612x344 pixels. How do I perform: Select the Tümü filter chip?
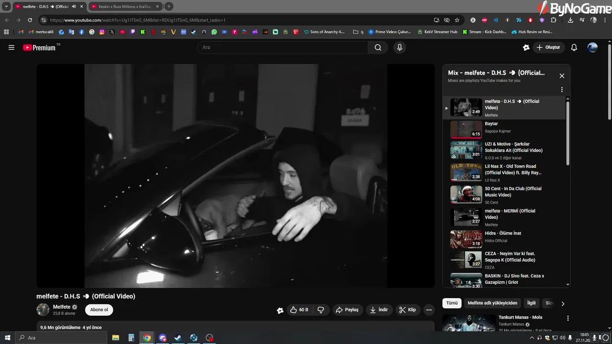pos(452,303)
